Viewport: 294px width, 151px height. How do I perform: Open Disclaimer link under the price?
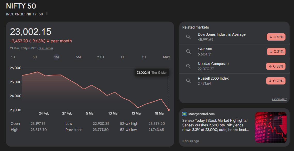click(46, 48)
